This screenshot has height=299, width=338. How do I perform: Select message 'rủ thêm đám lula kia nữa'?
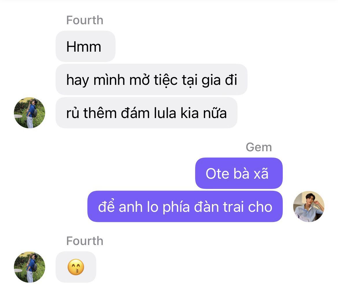147,113
